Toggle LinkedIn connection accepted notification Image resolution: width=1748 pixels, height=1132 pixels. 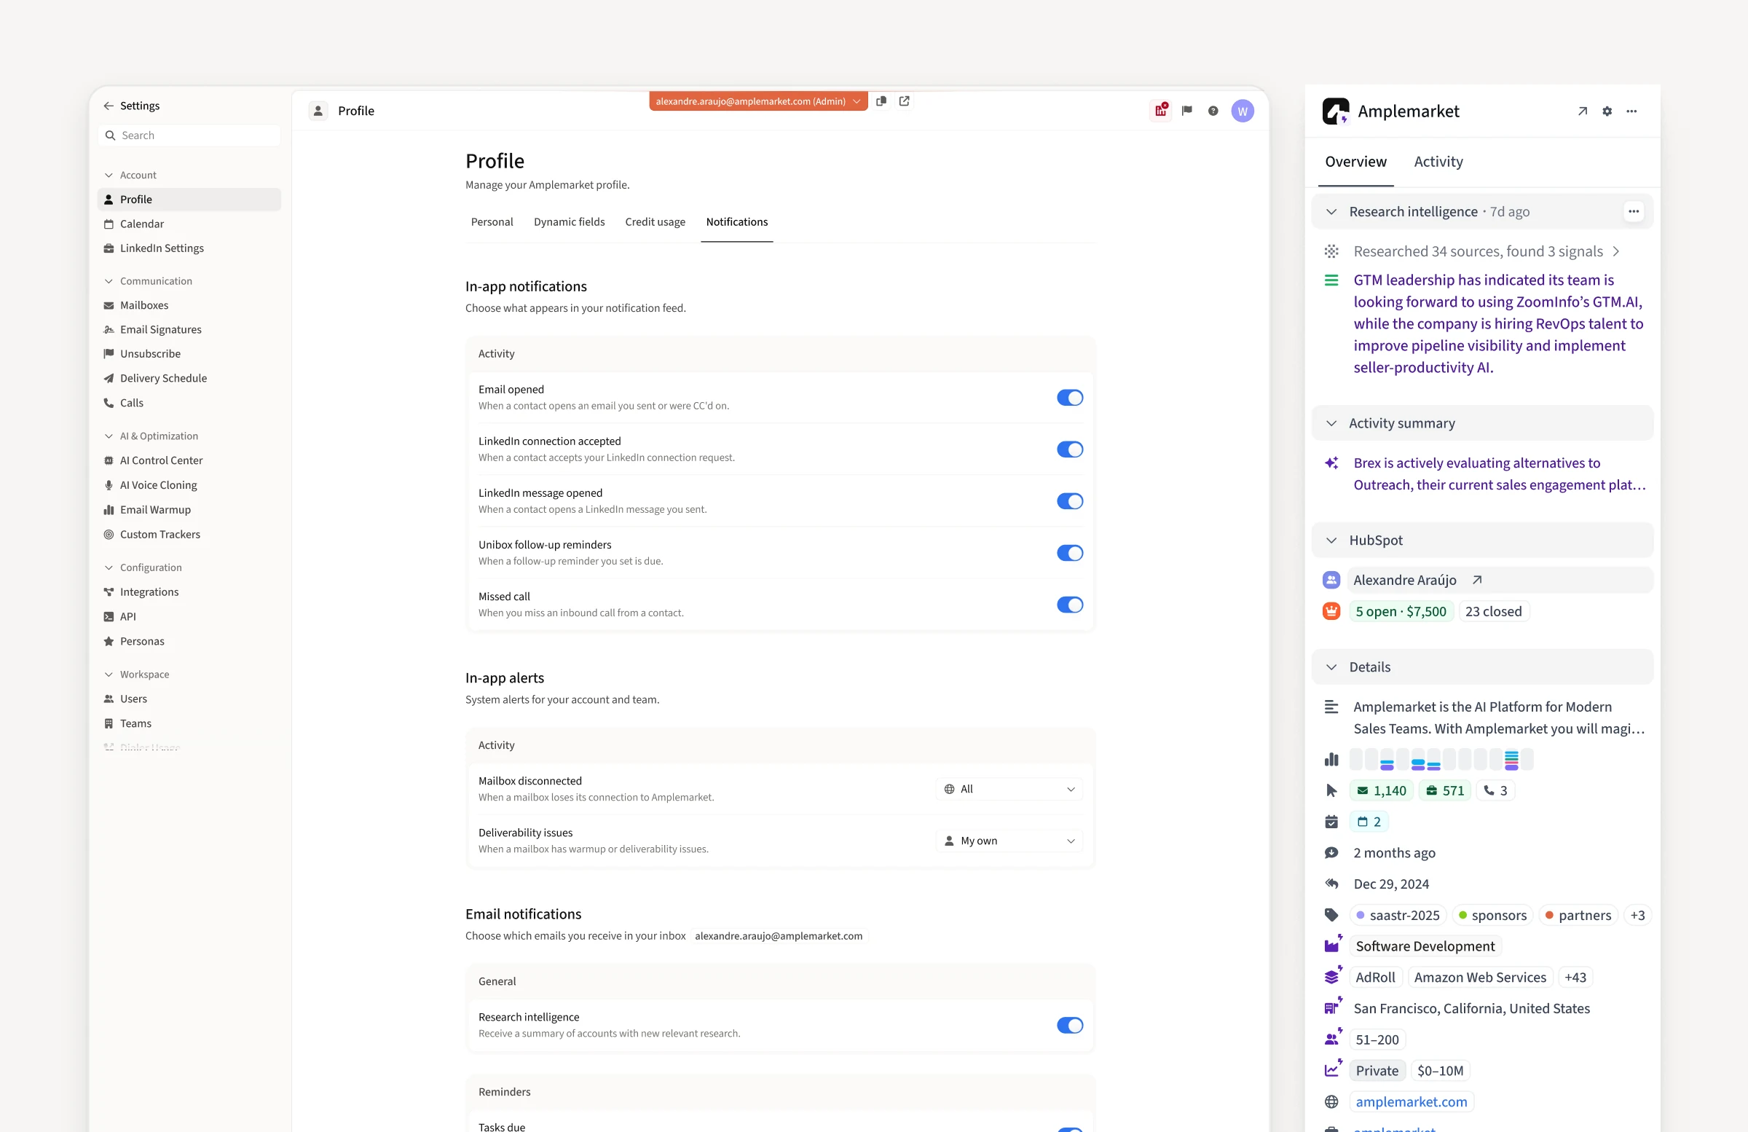(x=1069, y=449)
